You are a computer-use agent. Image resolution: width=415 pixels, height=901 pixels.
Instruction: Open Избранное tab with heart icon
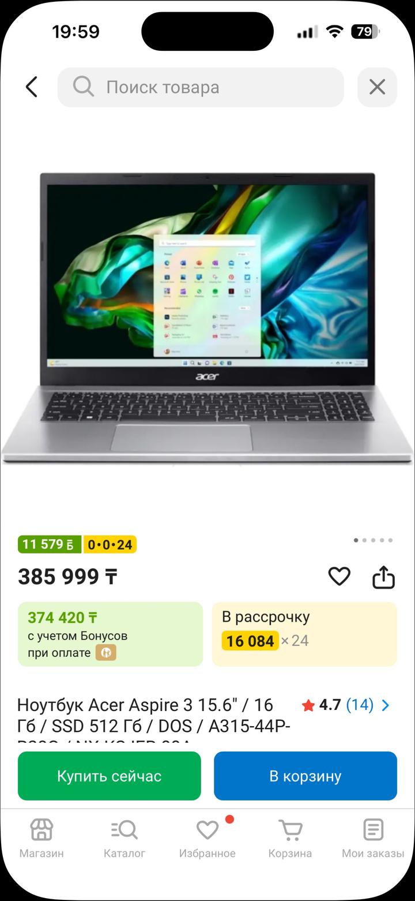(x=207, y=838)
